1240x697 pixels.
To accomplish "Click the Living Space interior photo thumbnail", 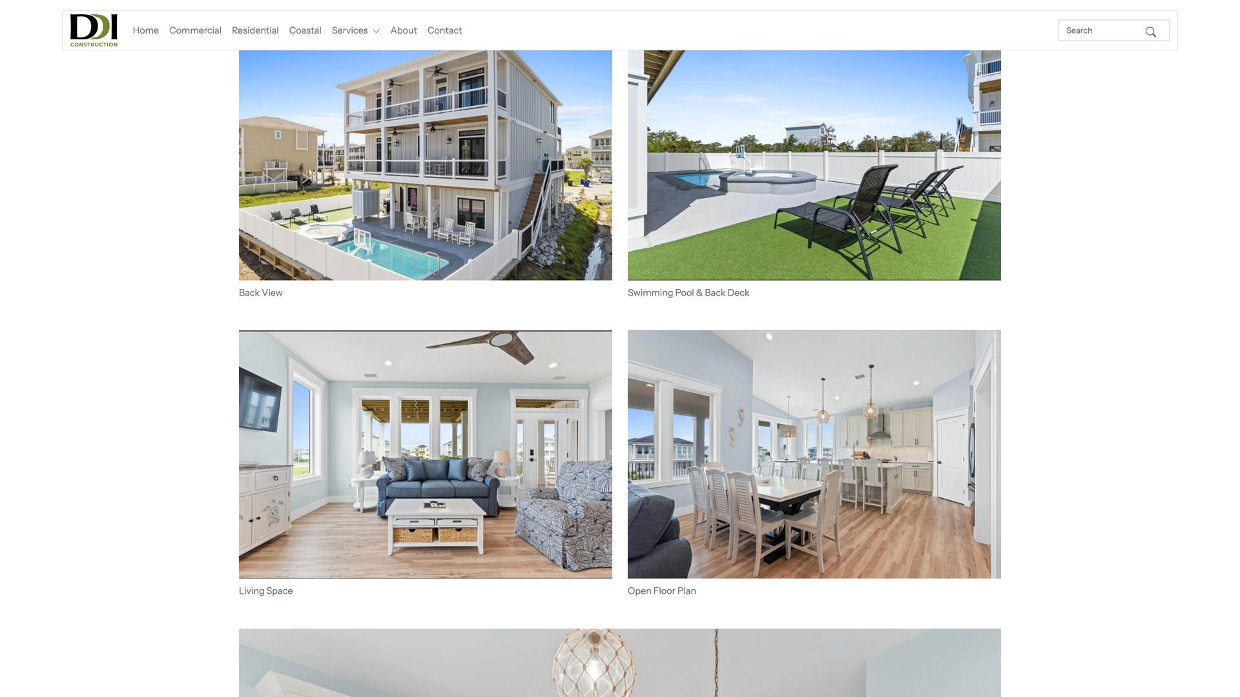I will click(425, 454).
